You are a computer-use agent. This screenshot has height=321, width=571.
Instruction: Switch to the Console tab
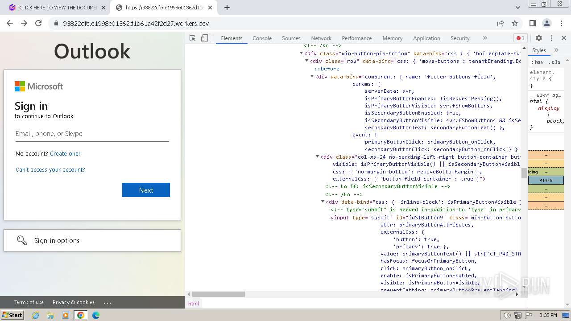[262, 38]
